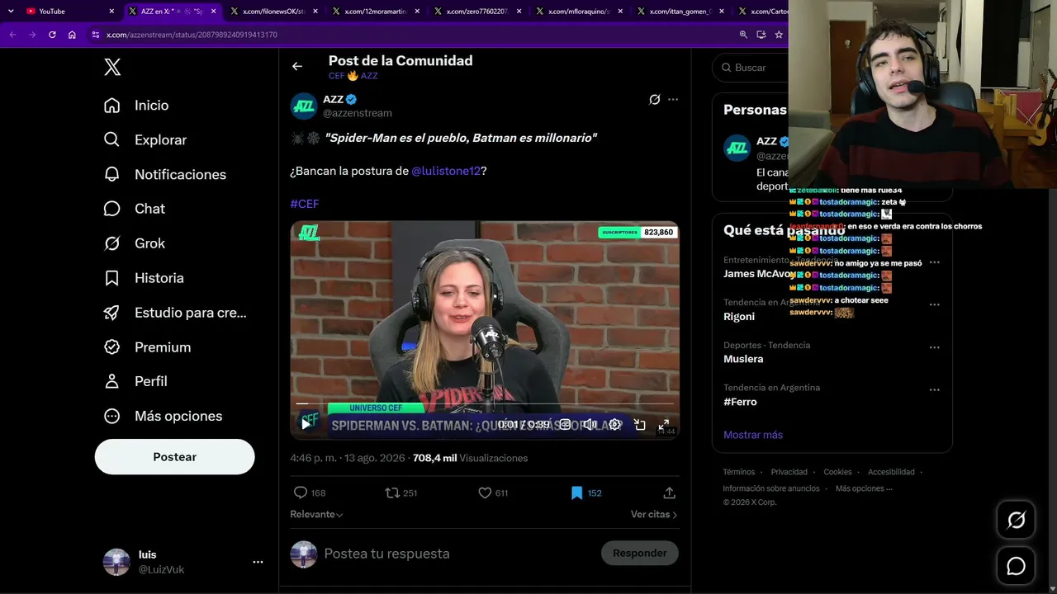Open Premium in the sidebar
This screenshot has width=1057, height=594.
(147, 347)
